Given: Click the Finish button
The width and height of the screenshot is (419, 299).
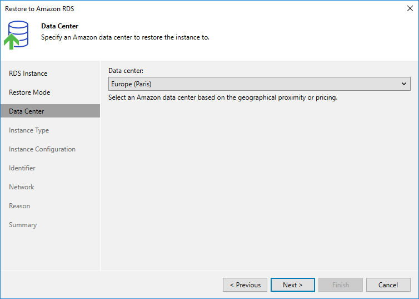Looking at the screenshot, I should [x=341, y=285].
